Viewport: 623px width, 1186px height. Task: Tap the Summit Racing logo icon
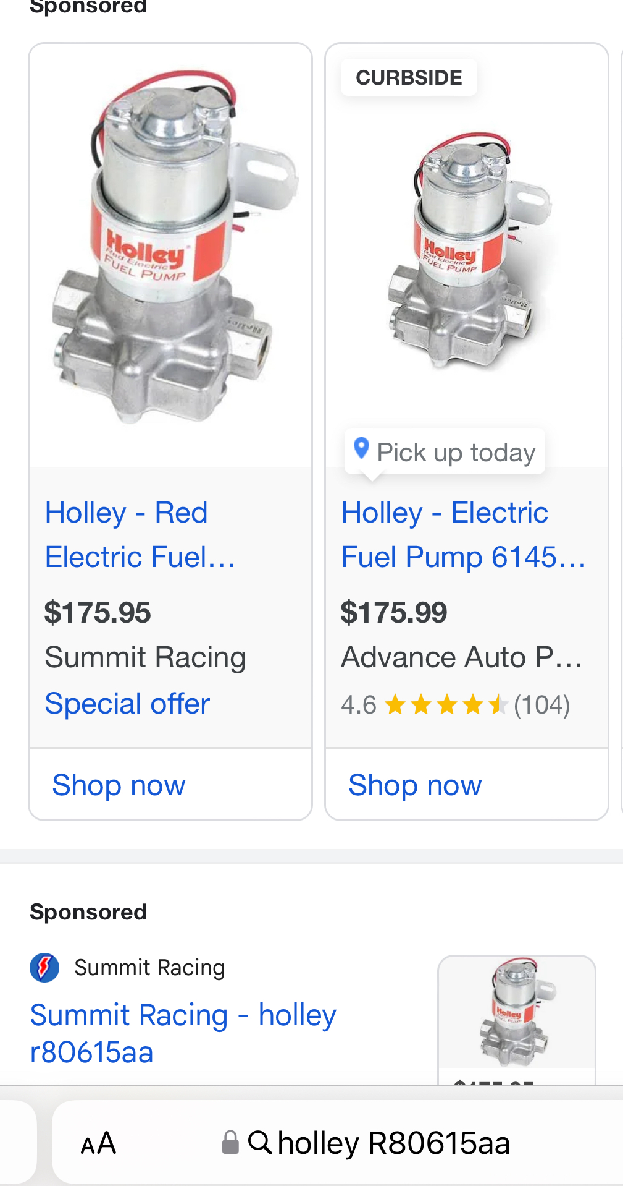(44, 968)
